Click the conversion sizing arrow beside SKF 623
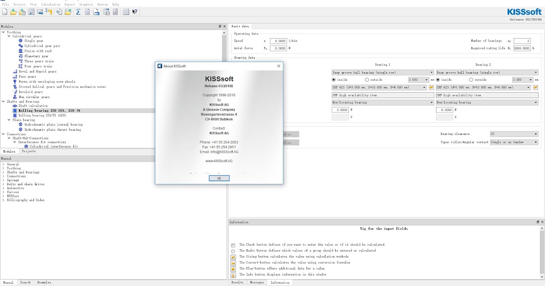The width and height of the screenshot is (545, 286). (431, 86)
